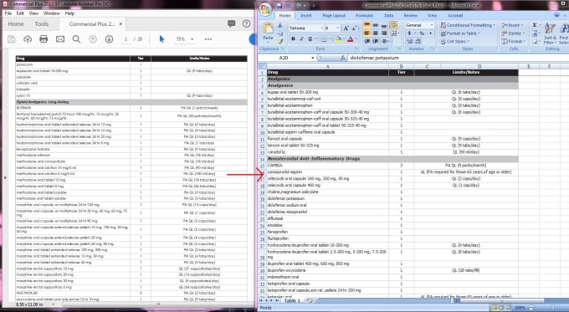
Task: Switch to the Formulas ribbon tab
Action: (x=364, y=16)
